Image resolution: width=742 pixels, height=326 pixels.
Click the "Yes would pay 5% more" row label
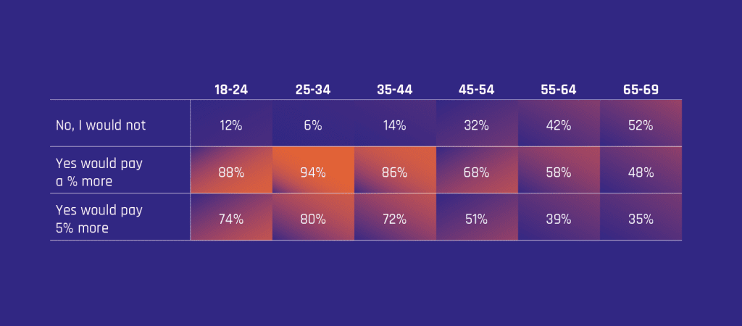pos(99,219)
